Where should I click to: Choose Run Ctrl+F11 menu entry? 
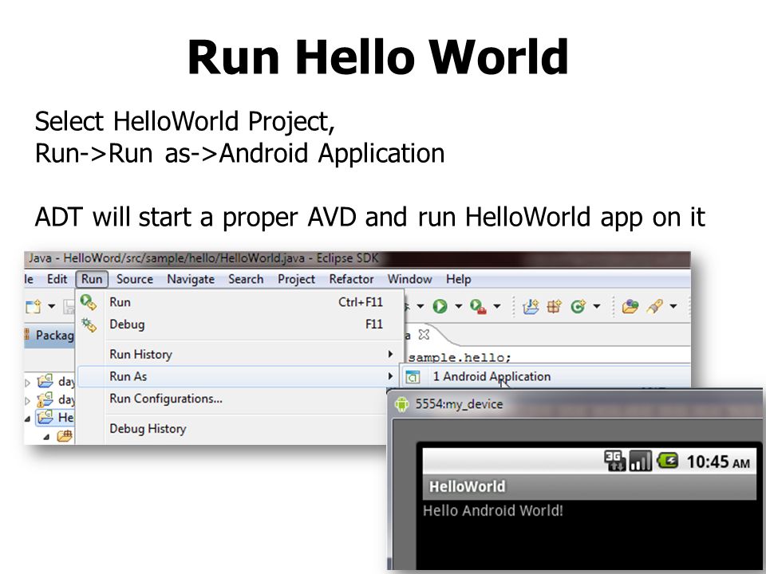(241, 303)
